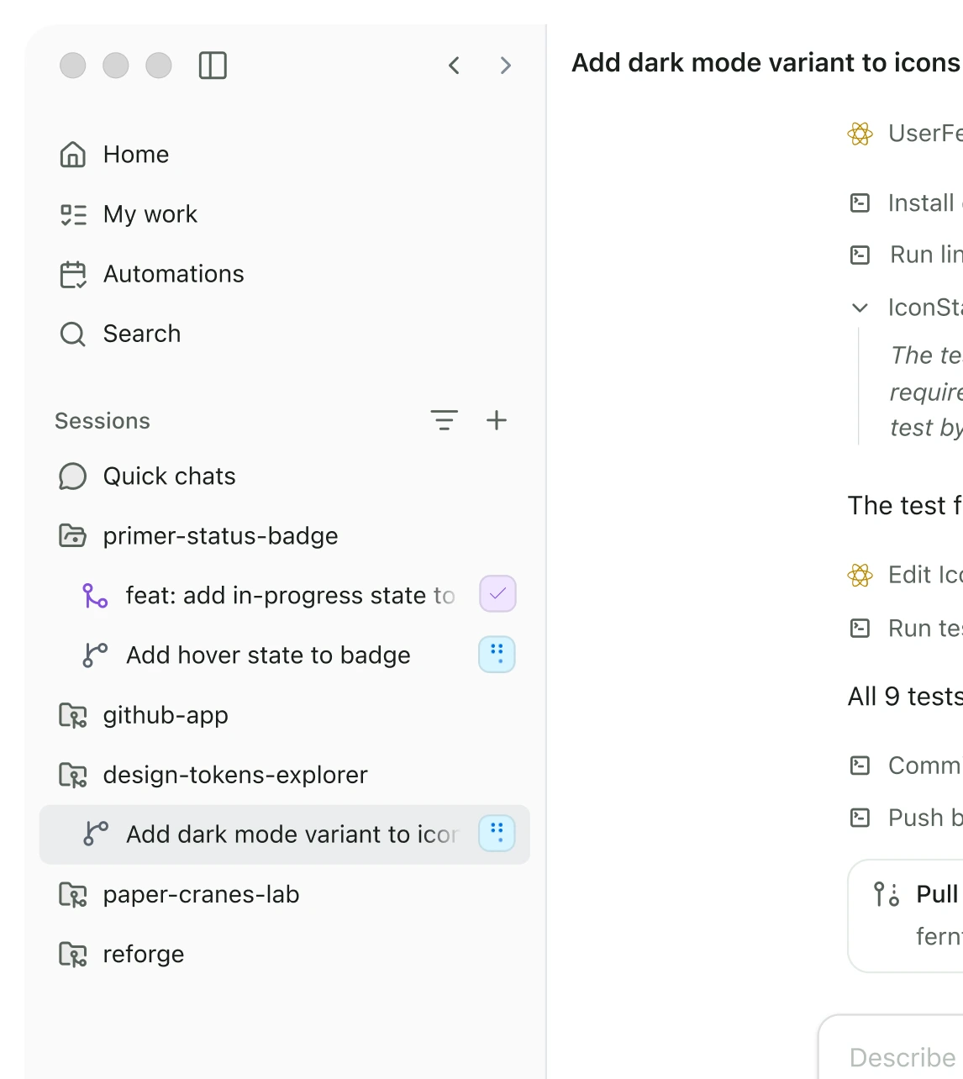Click branch icon beside Add dark mode session
Viewport: 963px width, 1079px height.
(x=95, y=834)
